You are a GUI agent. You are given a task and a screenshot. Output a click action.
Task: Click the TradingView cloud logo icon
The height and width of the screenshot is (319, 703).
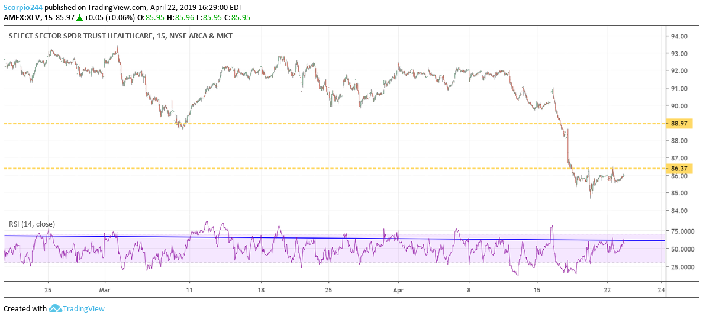pos(55,308)
